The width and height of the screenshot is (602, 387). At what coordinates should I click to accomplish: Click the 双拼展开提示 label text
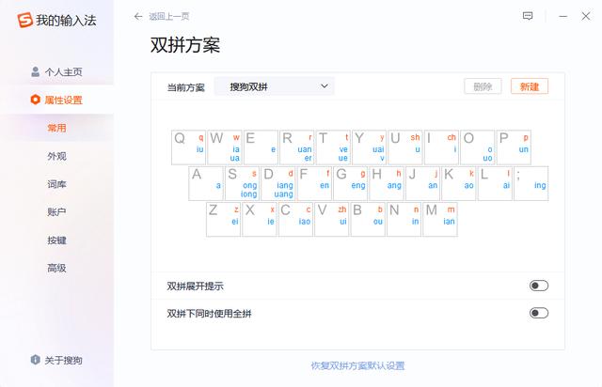click(195, 286)
